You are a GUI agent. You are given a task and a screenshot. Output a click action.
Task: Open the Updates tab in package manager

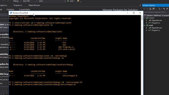click(x=11, y=9)
